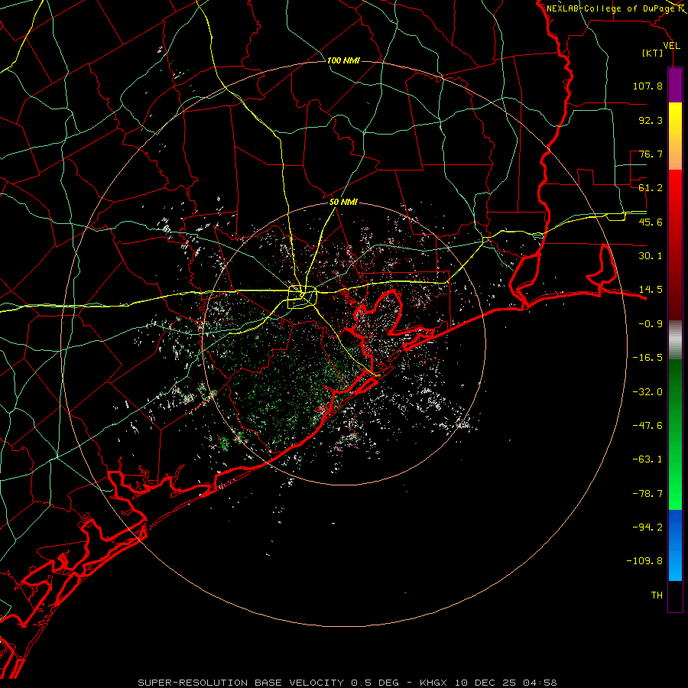Screen dimensions: 688x688
Task: Click the 30.1 velocity scale value
Action: click(651, 256)
